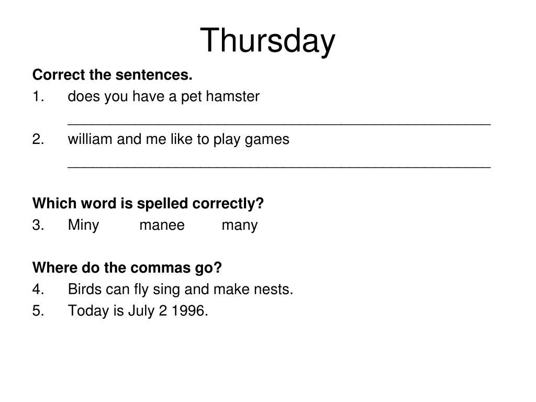Click the answer line under sentence 2
Screen dimensions: 536x402
point(280,167)
